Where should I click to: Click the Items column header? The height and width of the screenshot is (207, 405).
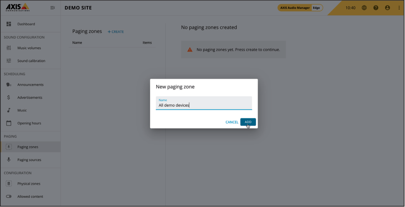[147, 43]
